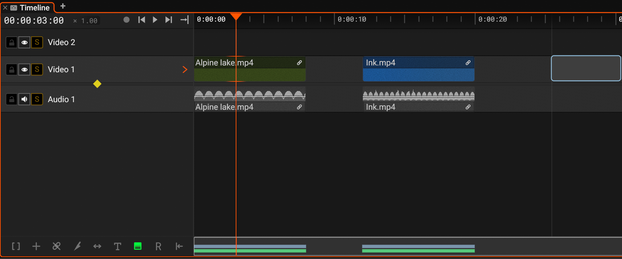Screen dimensions: 622x259
Task: Click the yellow diamond track divider handle
Action: (x=97, y=84)
